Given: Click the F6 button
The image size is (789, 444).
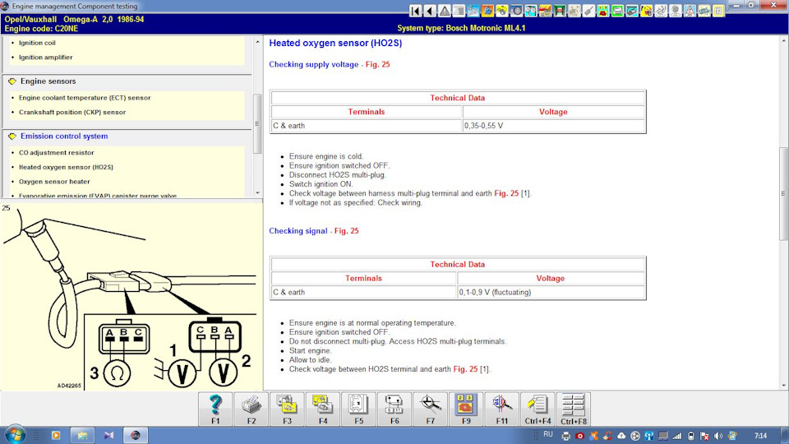Looking at the screenshot, I should [394, 409].
